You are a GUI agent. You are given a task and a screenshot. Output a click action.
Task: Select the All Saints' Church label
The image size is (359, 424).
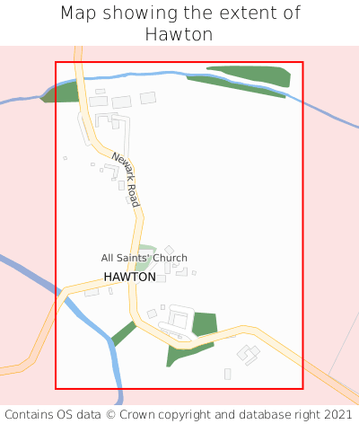[144, 258]
